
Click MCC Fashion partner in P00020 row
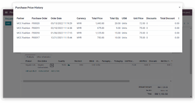(23, 23)
